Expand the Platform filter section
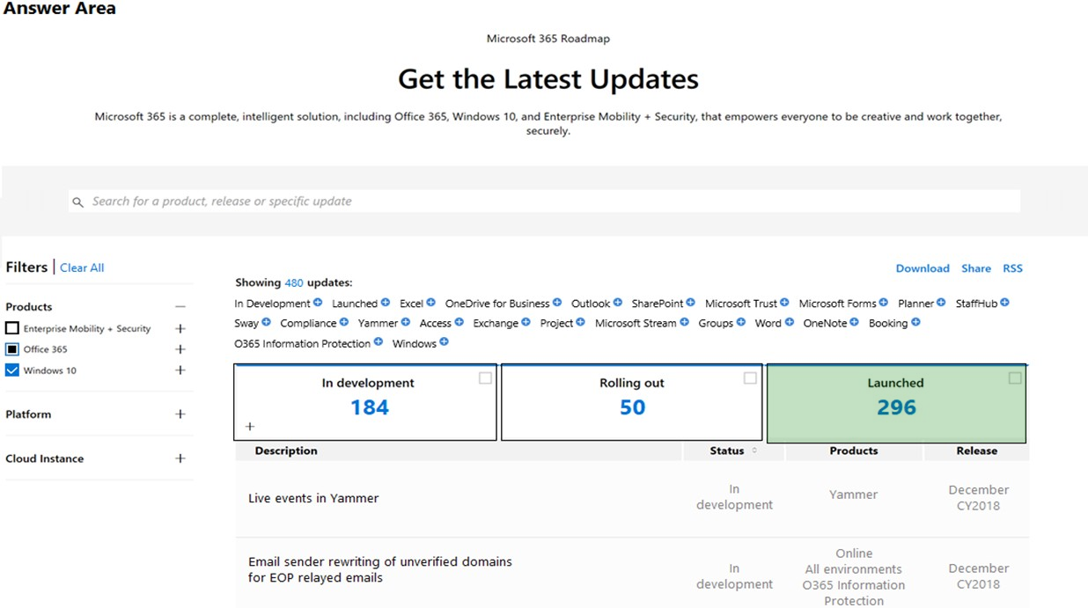Screen dimensions: 1088x608 [180, 414]
